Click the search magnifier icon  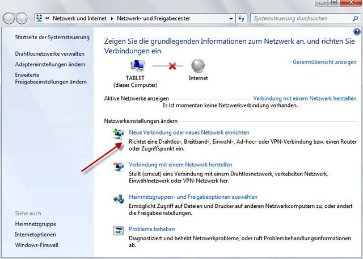click(x=355, y=19)
